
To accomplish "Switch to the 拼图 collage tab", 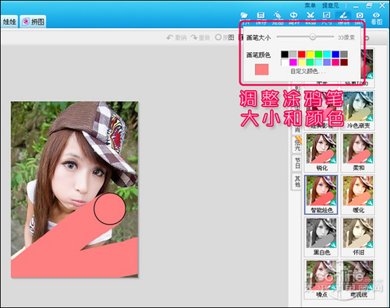I will pos(34,22).
